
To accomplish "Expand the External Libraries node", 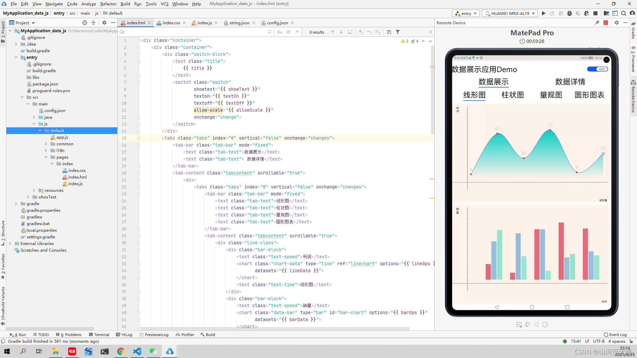I will 10,243.
